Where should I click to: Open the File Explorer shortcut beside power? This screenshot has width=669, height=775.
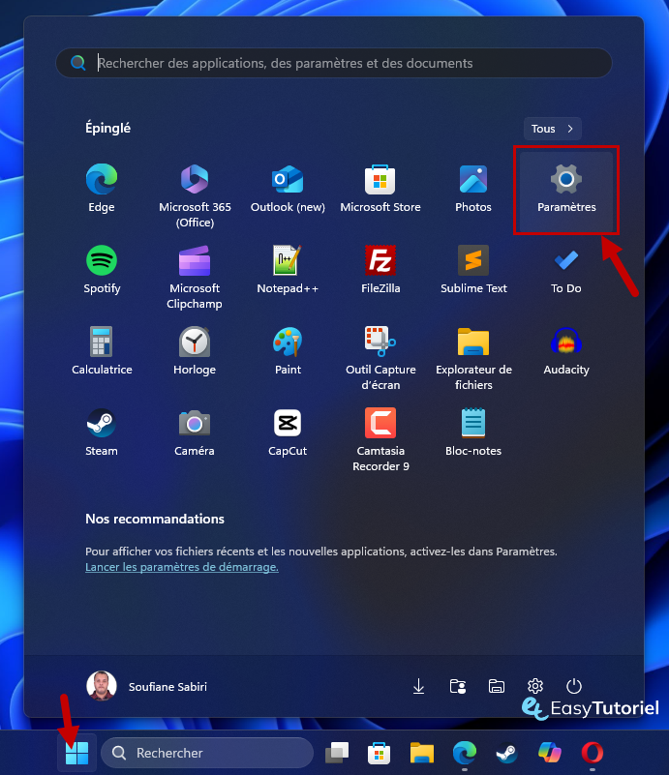[x=496, y=686]
